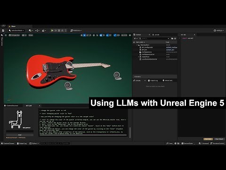The image size is (226, 170).
Task: Switch to the Output Log panel tab
Action: pyautogui.click(x=153, y=80)
